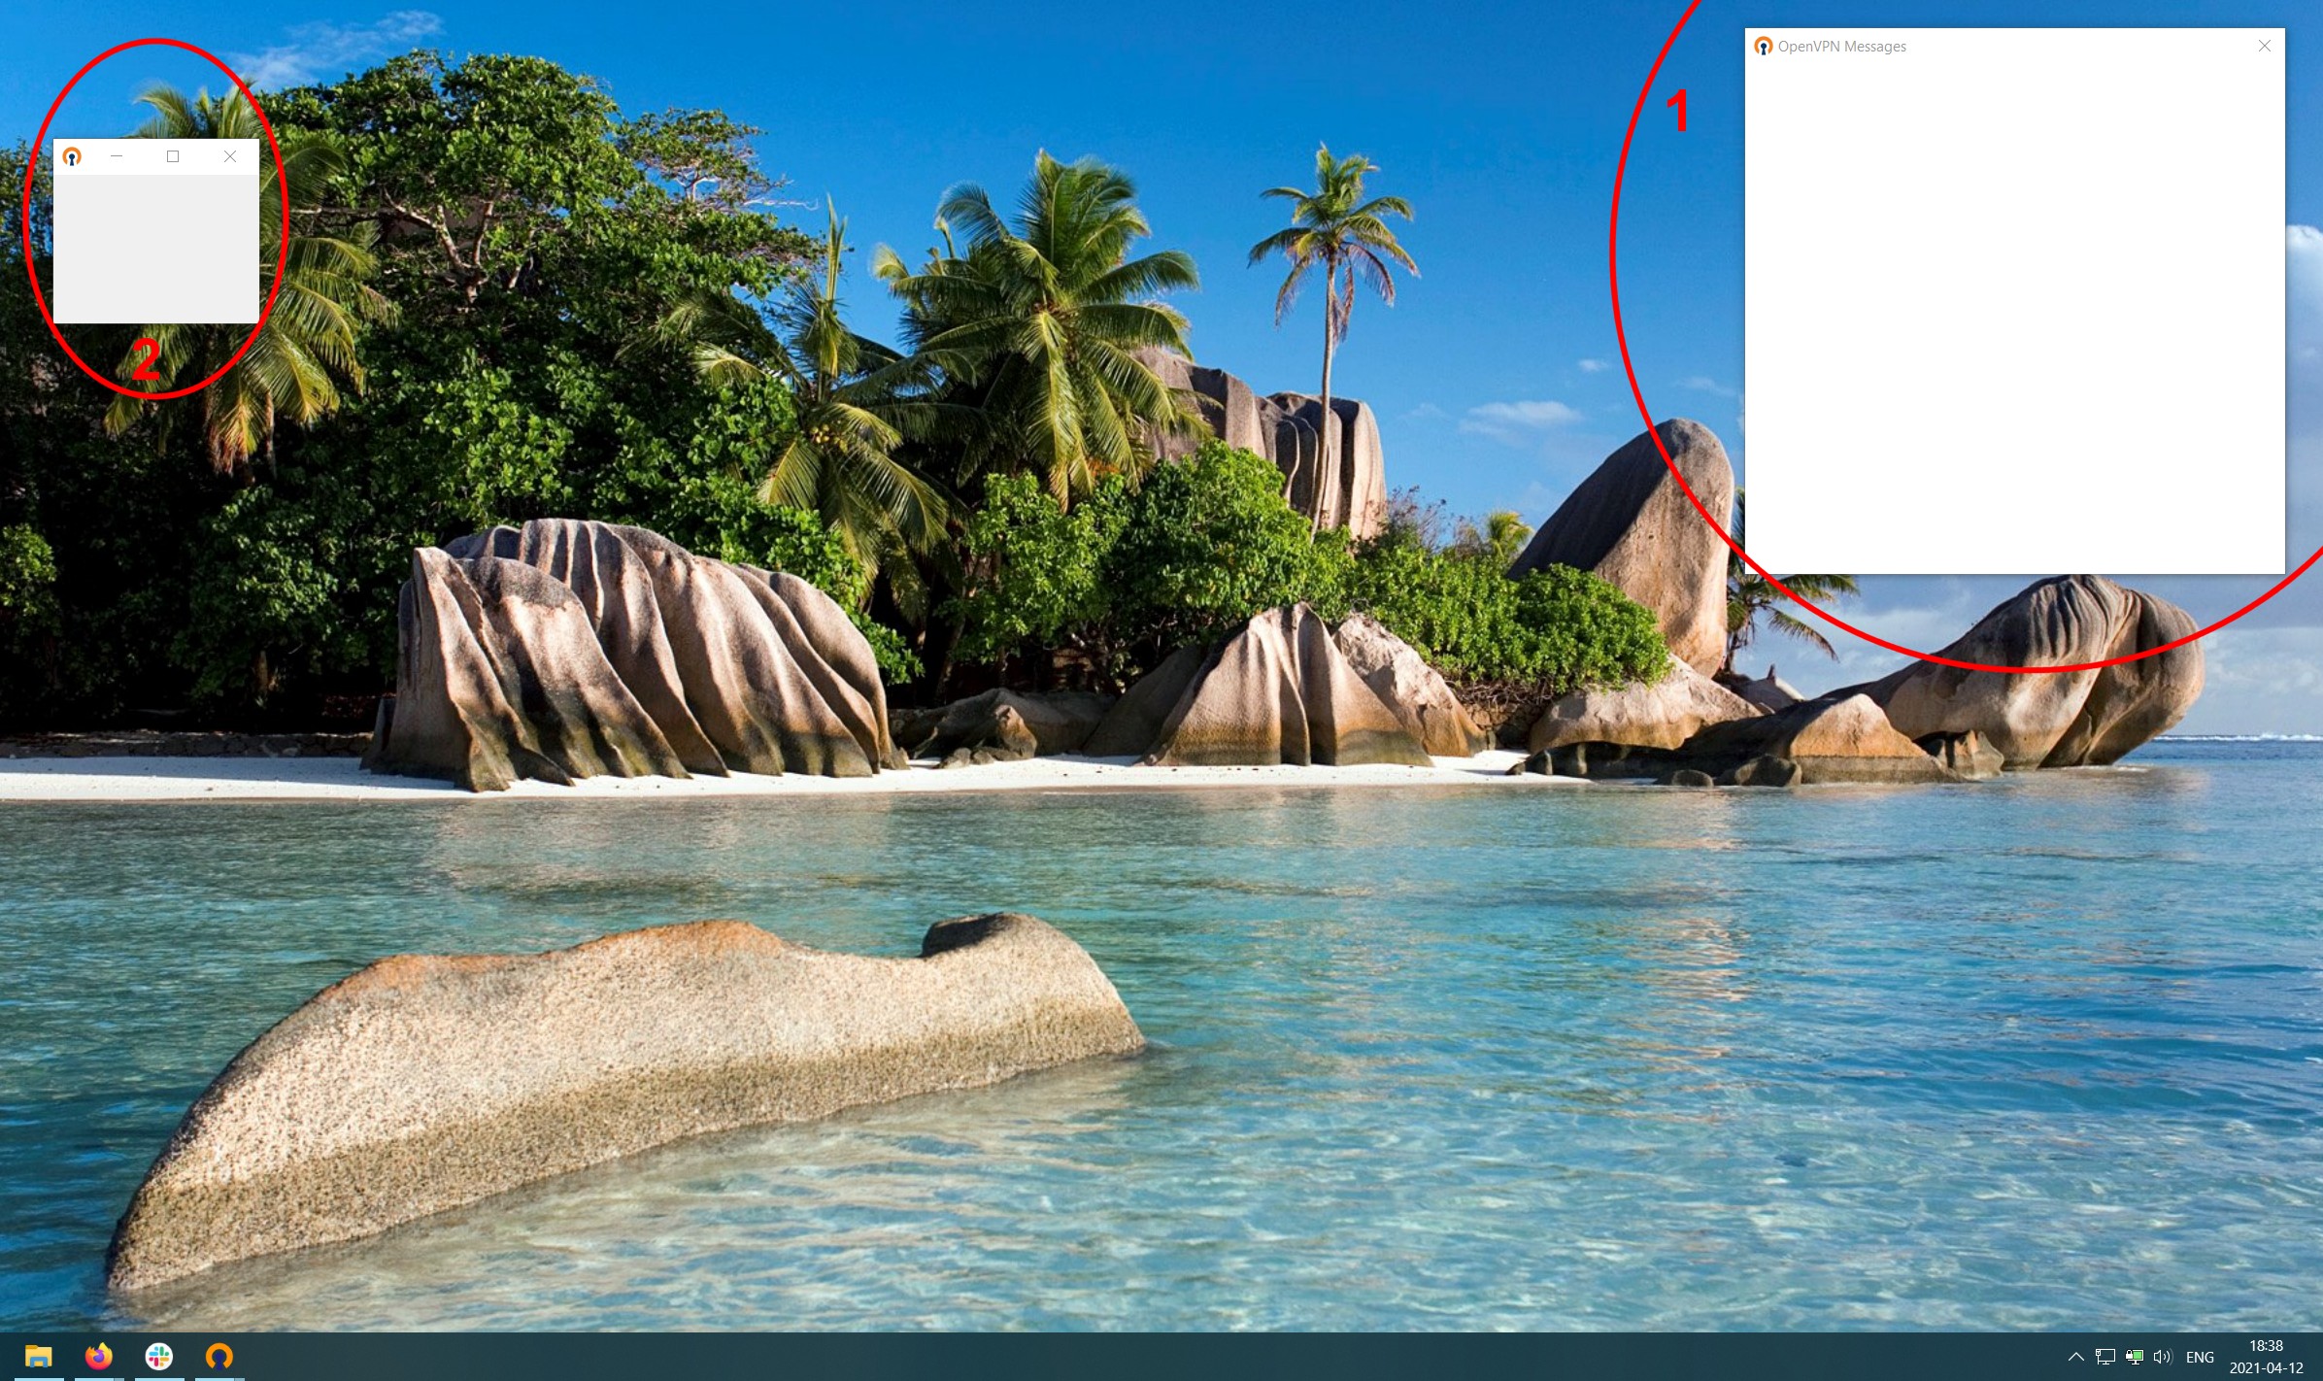Viewport: 2323px width, 1381px height.
Task: Click the network status icon in the tray
Action: click(2105, 1358)
